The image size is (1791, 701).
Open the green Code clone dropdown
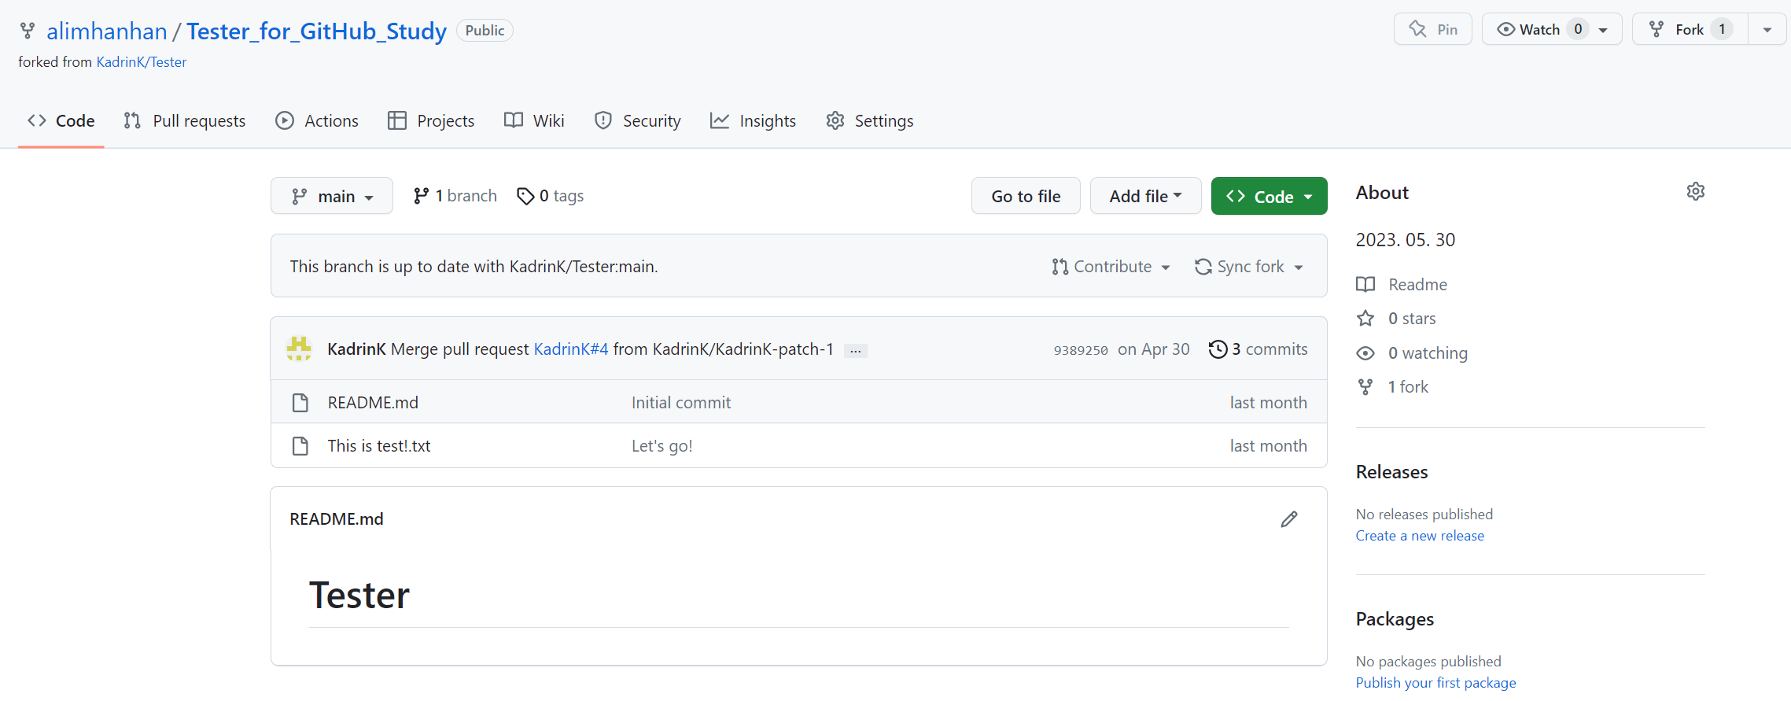pyautogui.click(x=1270, y=196)
